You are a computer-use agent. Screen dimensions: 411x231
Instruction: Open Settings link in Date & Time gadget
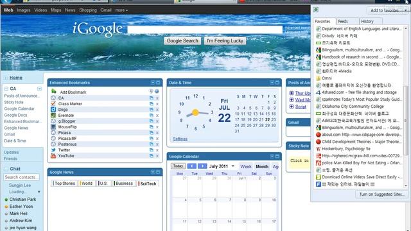(180, 139)
